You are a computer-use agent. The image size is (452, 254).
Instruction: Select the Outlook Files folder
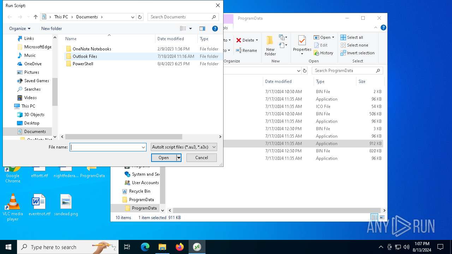point(85,56)
